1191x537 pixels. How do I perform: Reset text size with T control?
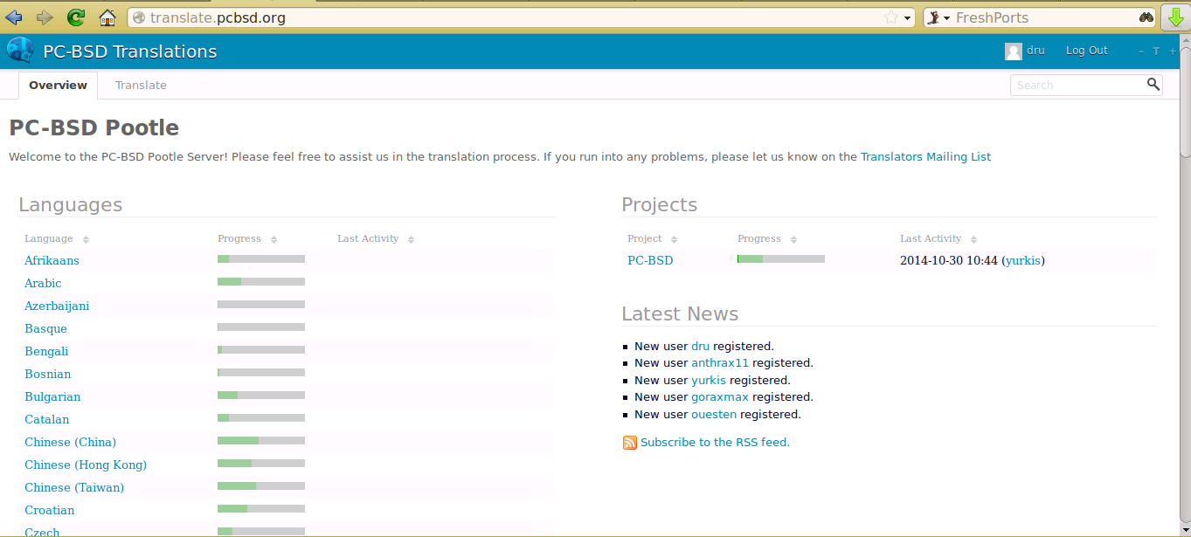[x=1156, y=52]
